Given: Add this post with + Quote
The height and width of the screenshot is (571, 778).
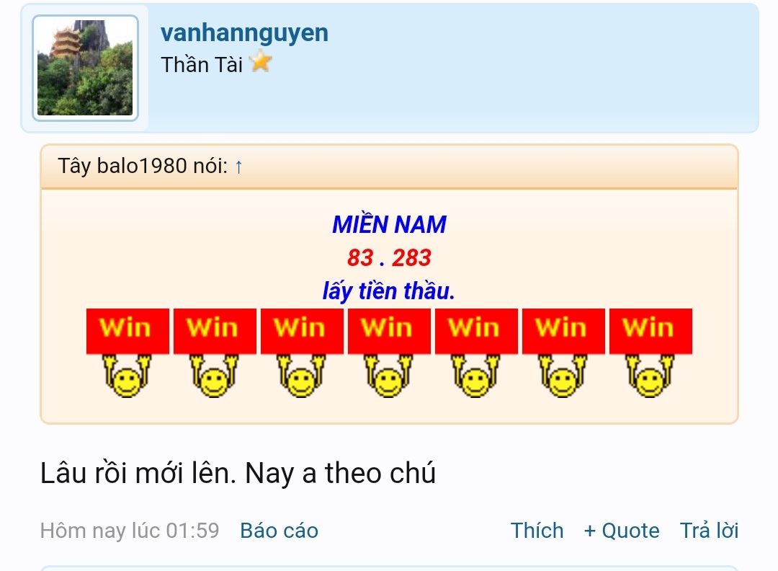Looking at the screenshot, I should tap(622, 531).
